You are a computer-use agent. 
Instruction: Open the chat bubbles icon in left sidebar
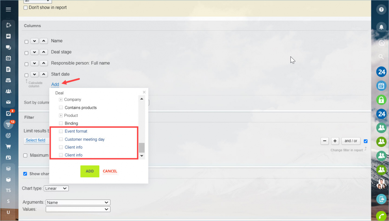8,47
